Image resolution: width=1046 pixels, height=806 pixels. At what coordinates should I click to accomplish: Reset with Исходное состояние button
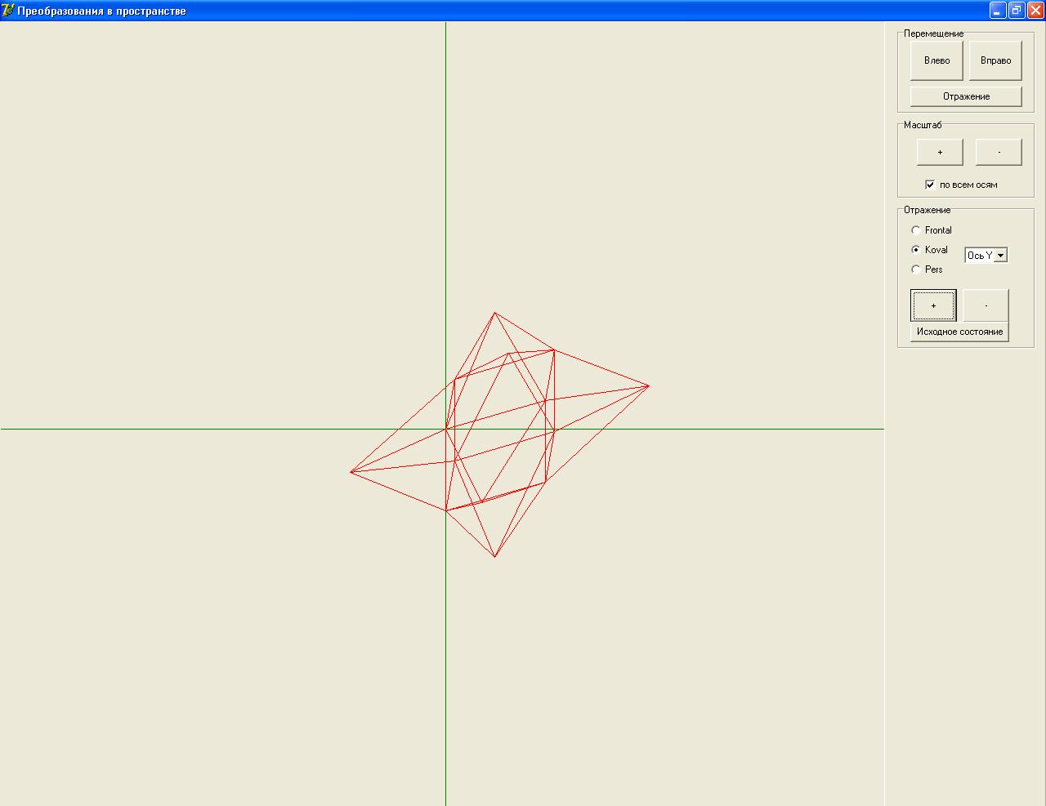[x=959, y=332]
